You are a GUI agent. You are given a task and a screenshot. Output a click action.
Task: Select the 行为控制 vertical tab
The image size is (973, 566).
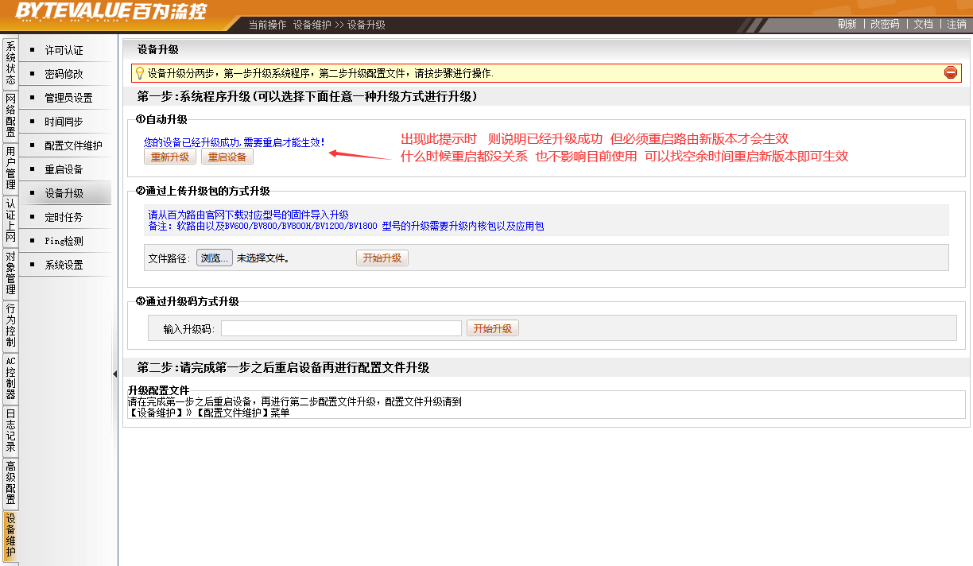pyautogui.click(x=10, y=325)
